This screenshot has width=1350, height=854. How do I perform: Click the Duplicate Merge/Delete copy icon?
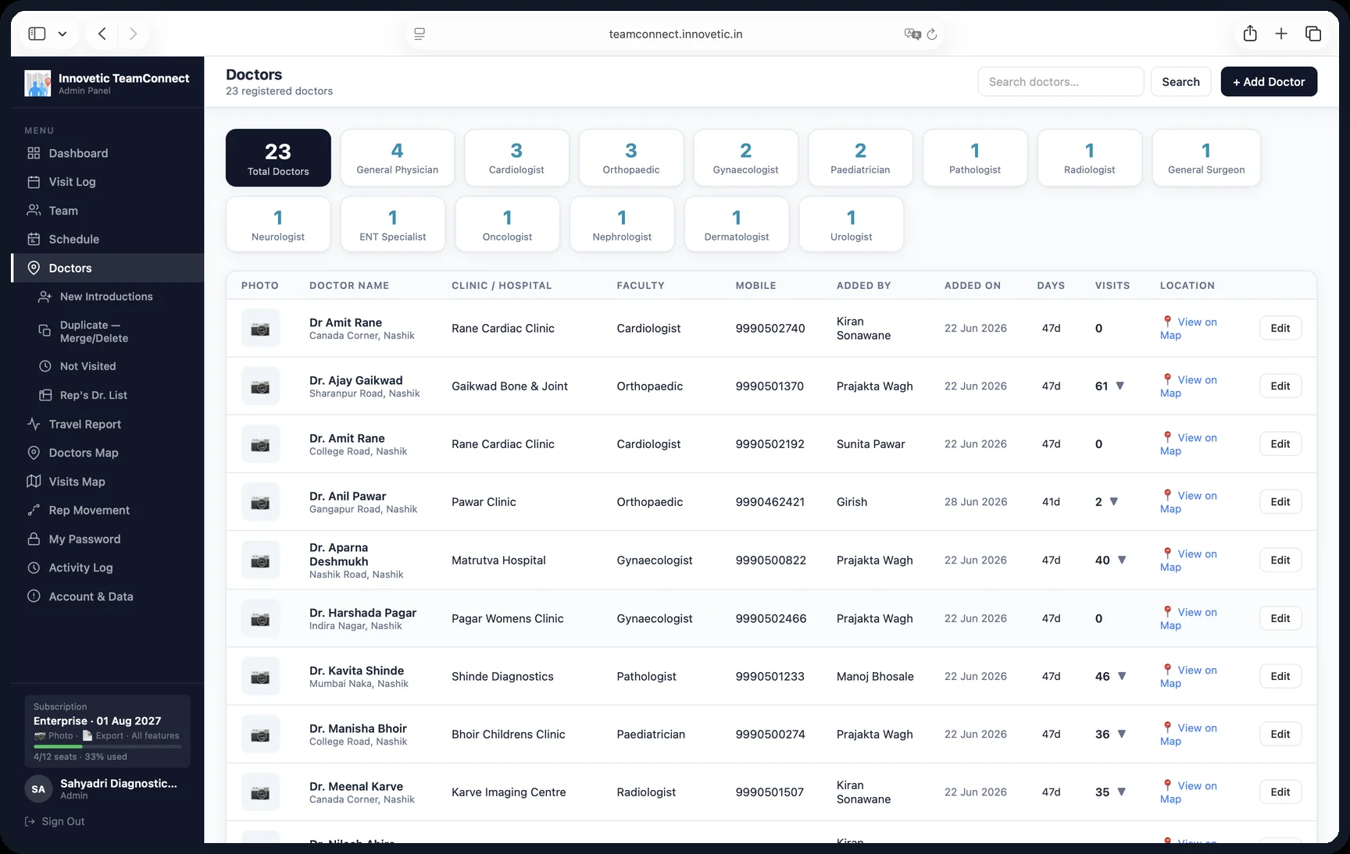(x=45, y=331)
